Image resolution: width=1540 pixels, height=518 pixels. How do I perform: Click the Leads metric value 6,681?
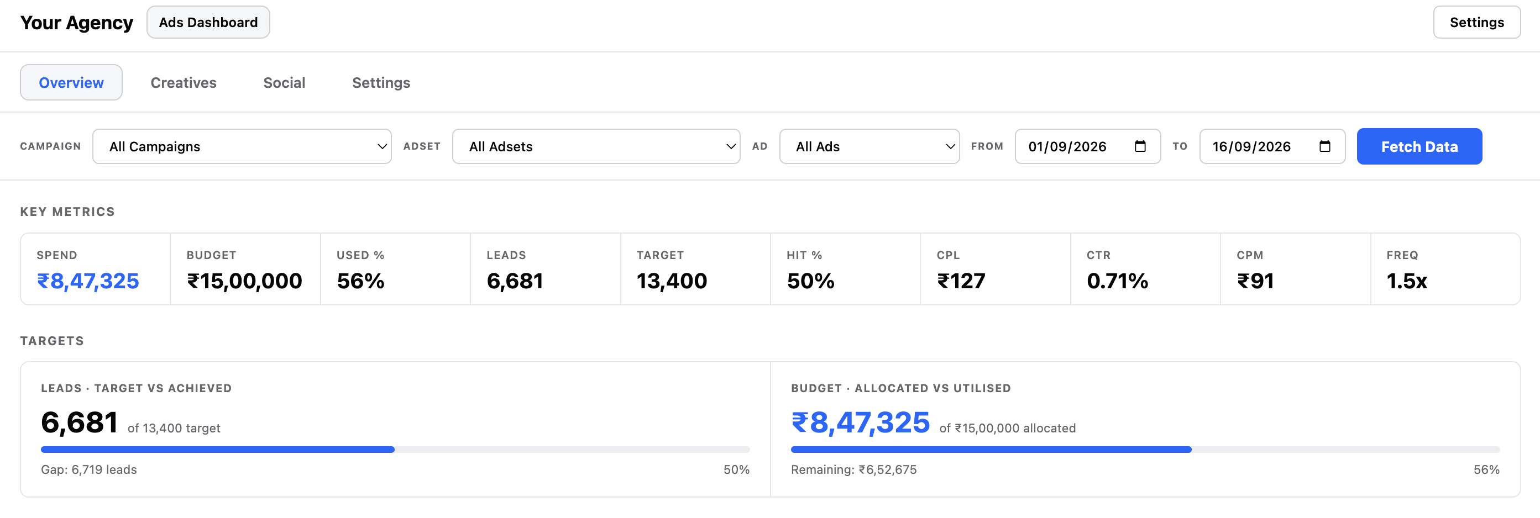pyautogui.click(x=515, y=281)
